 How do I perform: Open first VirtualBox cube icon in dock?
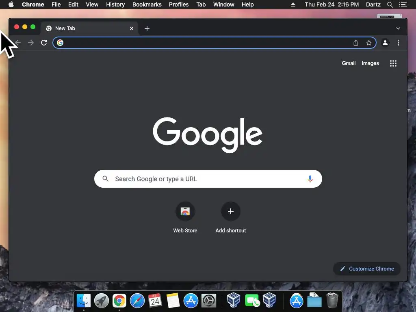(234, 300)
